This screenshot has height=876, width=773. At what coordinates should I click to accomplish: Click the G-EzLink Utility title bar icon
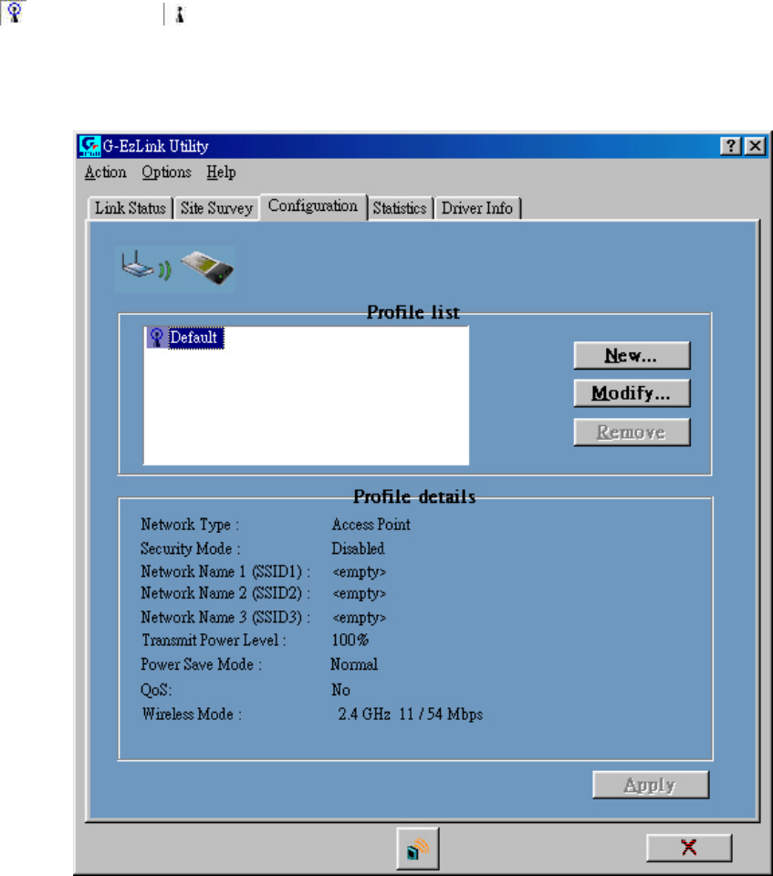click(x=89, y=146)
